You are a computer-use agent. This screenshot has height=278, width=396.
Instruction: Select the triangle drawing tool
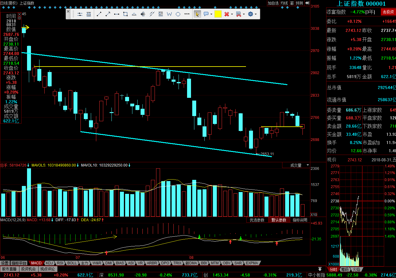(x=134, y=14)
